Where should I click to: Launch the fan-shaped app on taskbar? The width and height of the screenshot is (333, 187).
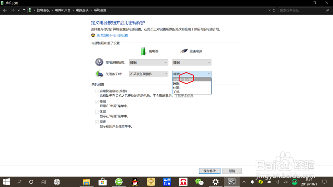tap(57, 182)
